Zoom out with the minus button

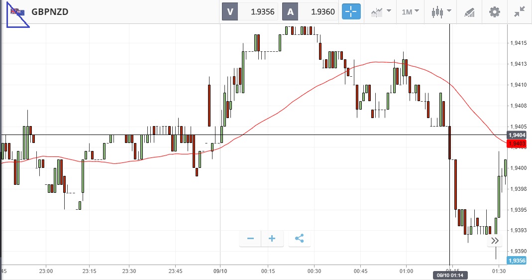250,239
